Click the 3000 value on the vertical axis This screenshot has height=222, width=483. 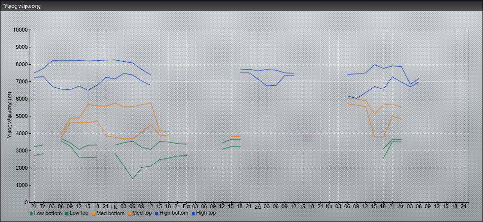point(22,150)
